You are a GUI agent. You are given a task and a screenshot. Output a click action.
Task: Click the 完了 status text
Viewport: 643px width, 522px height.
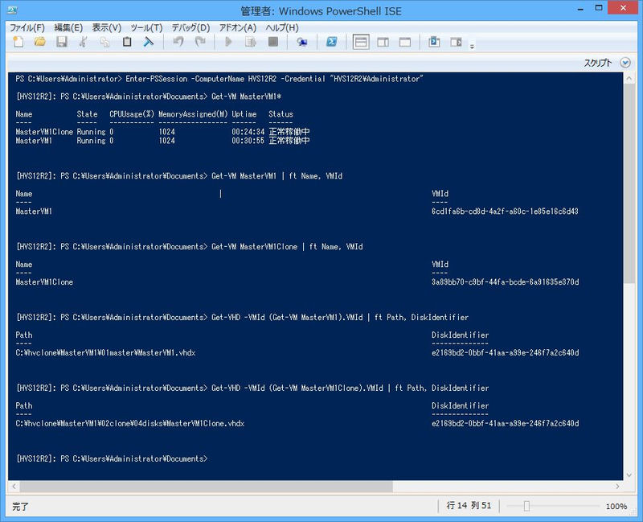click(20, 507)
